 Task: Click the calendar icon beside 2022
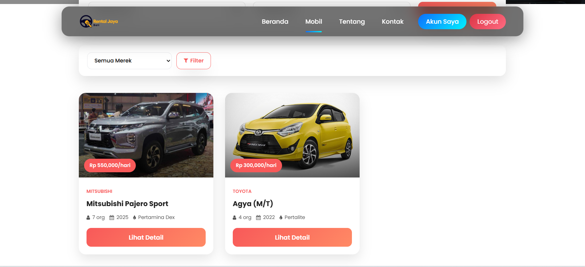click(x=258, y=217)
